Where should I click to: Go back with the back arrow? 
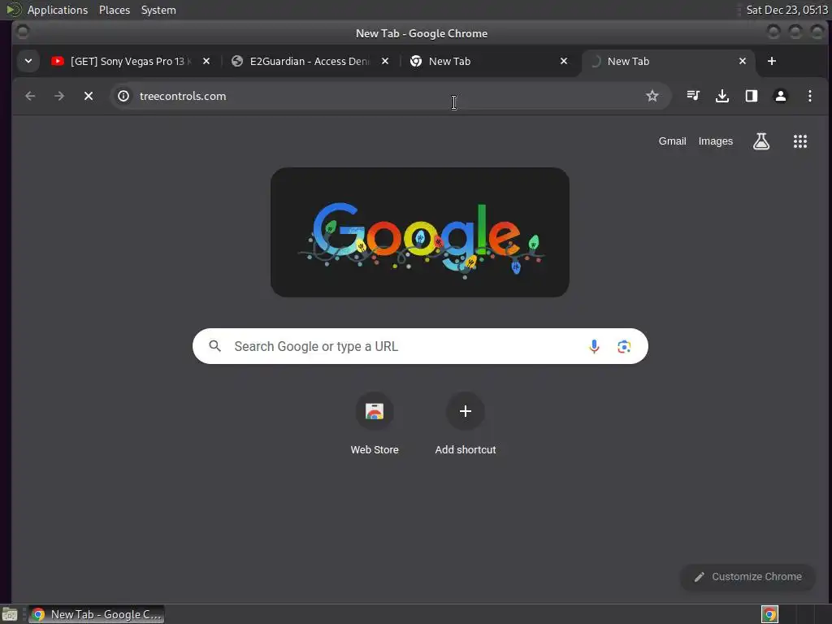tap(30, 96)
